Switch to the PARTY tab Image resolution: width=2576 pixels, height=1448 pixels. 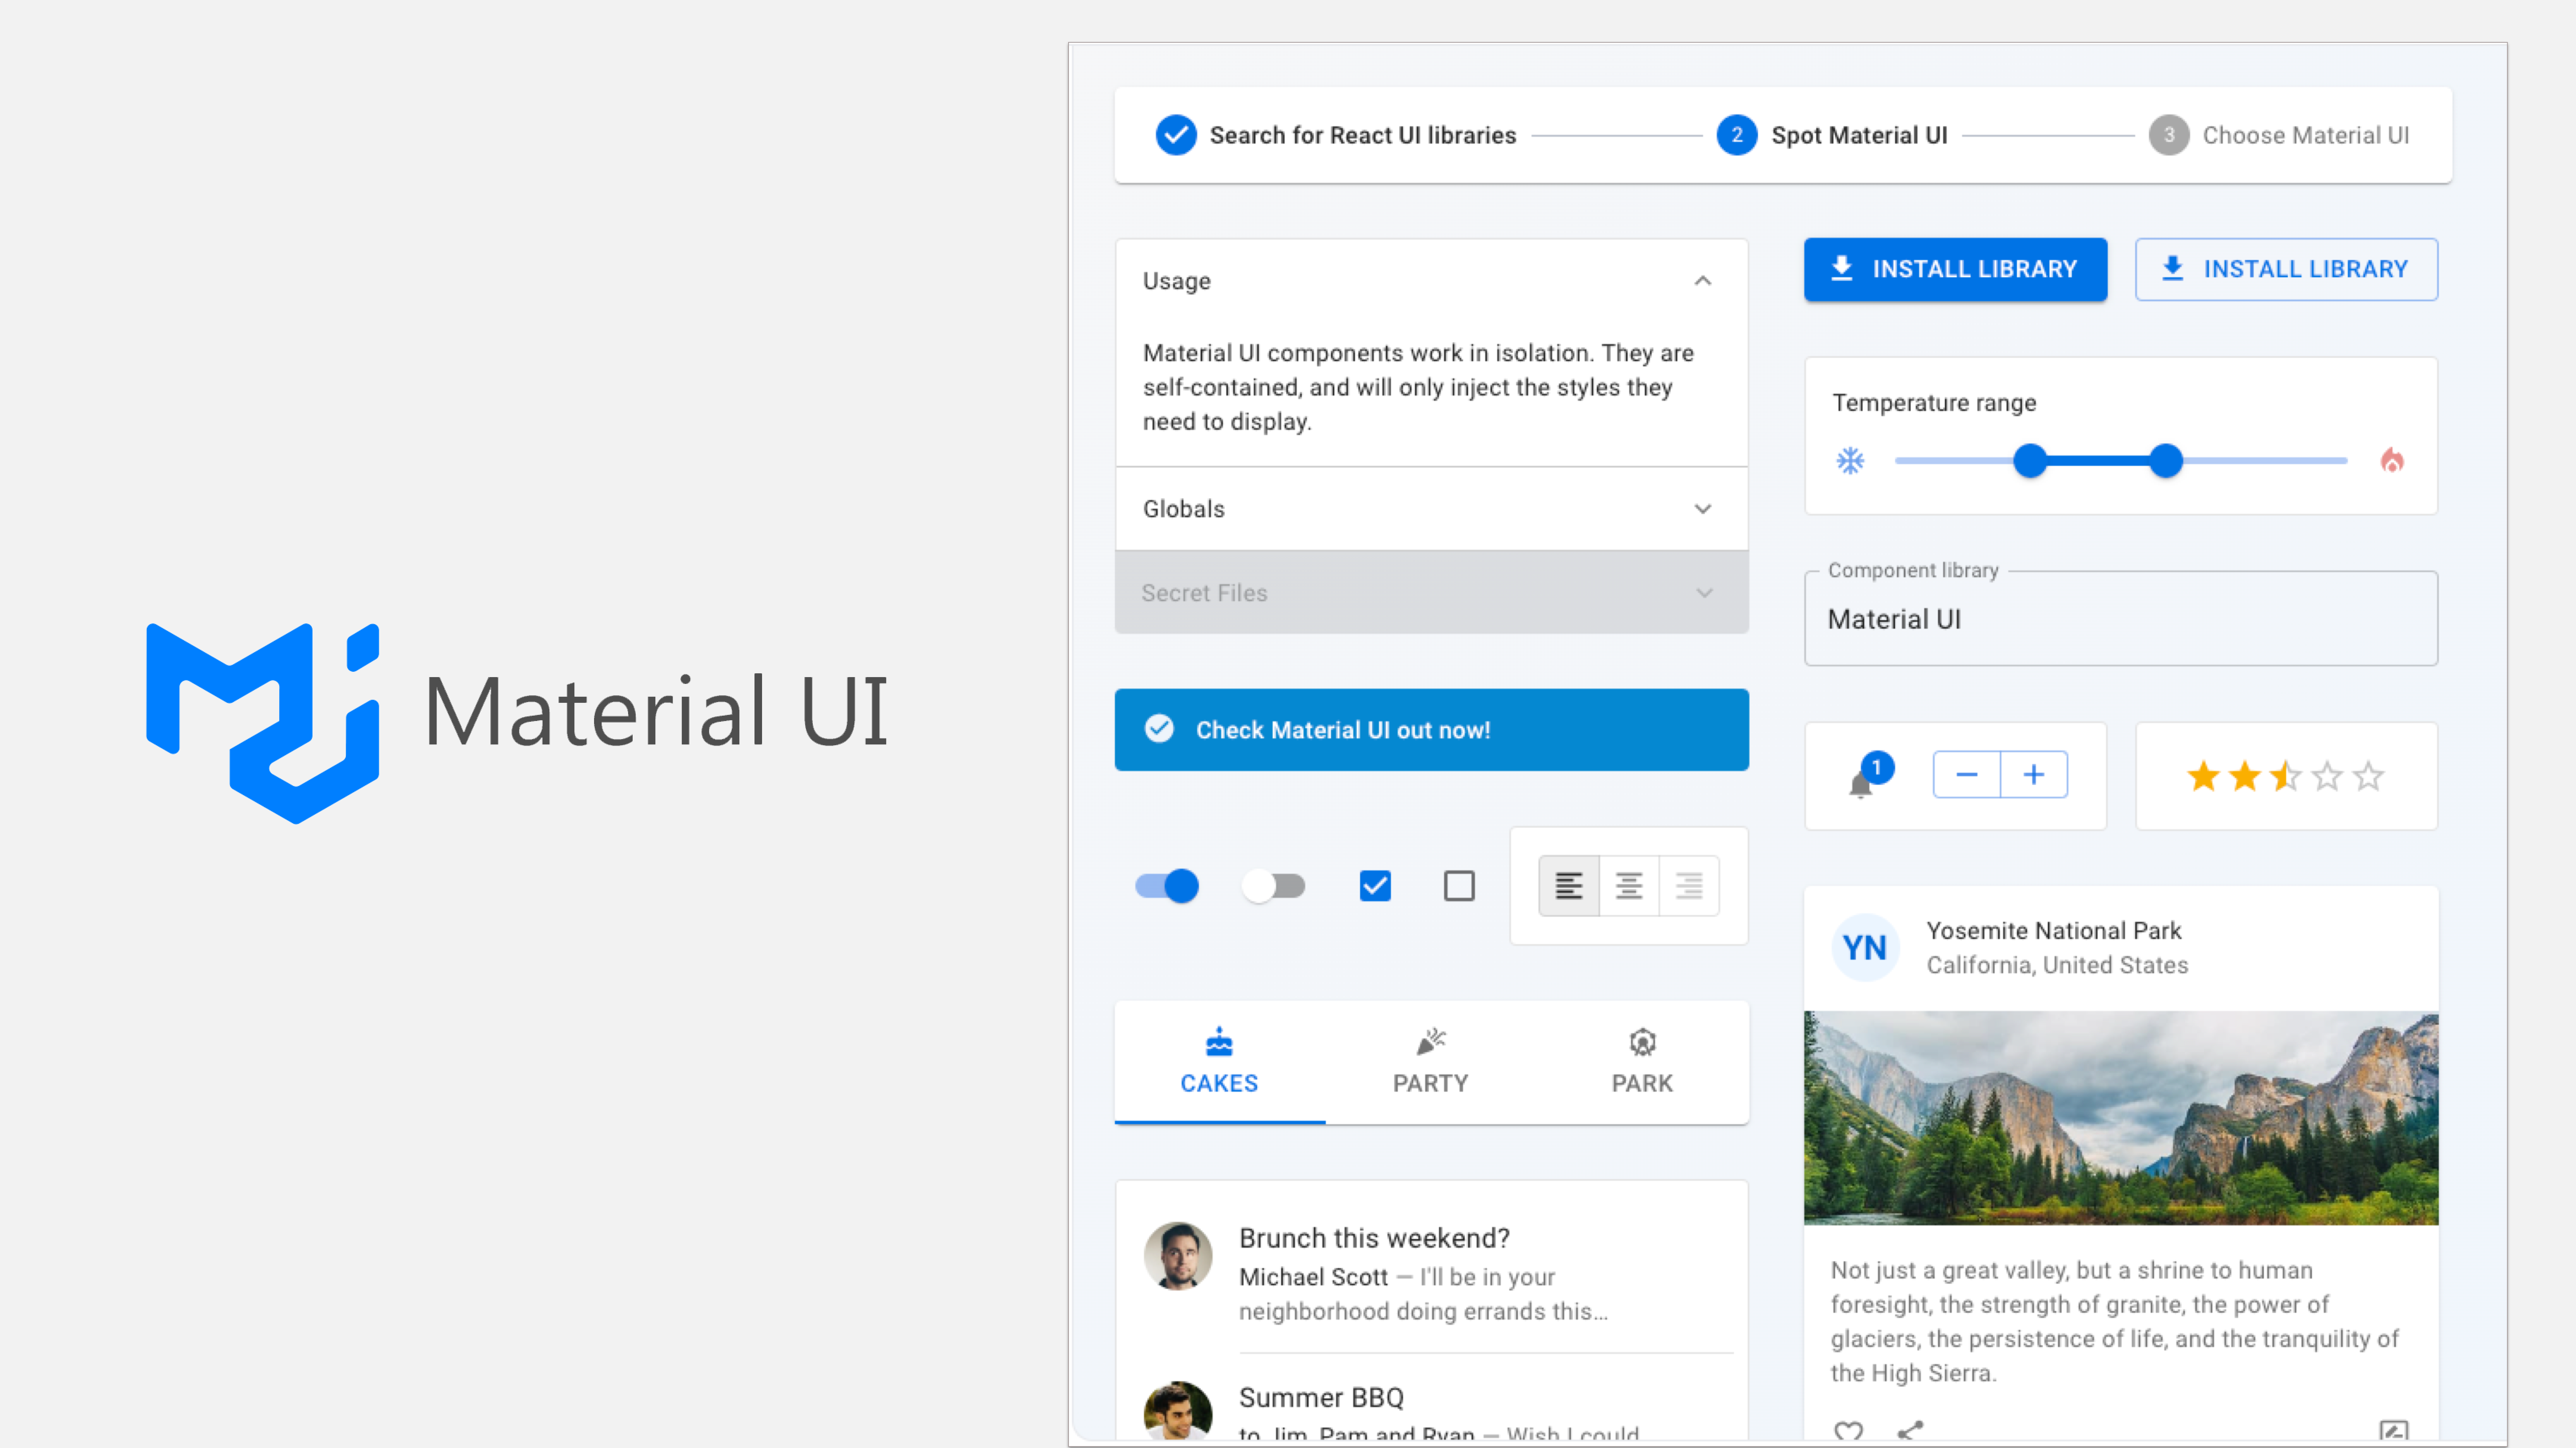tap(1430, 1062)
